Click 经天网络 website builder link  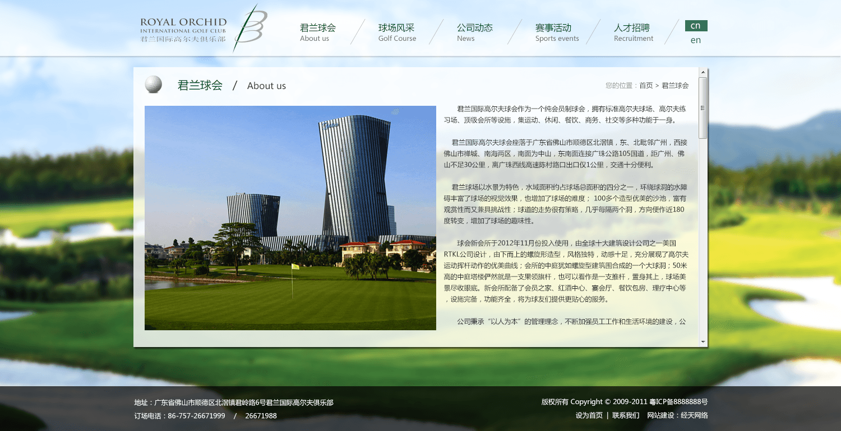694,415
